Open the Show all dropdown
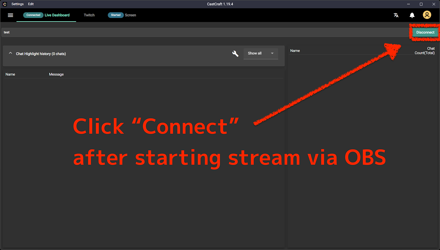Screen dimensions: 440x250 point(261,53)
